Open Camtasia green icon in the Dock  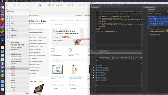(x=2, y=76)
